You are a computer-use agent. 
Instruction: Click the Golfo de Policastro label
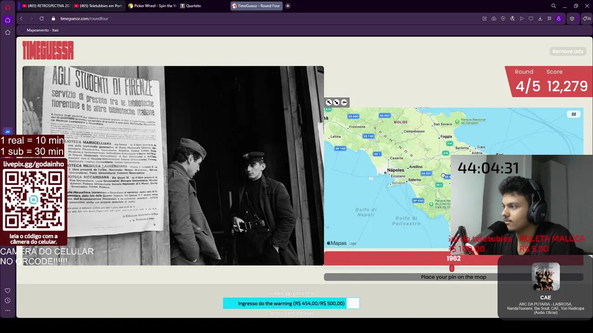406,221
